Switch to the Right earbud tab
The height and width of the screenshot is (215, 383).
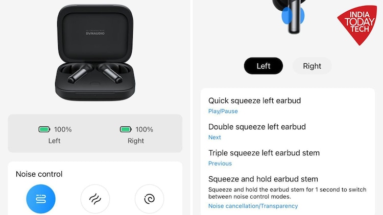click(x=312, y=66)
